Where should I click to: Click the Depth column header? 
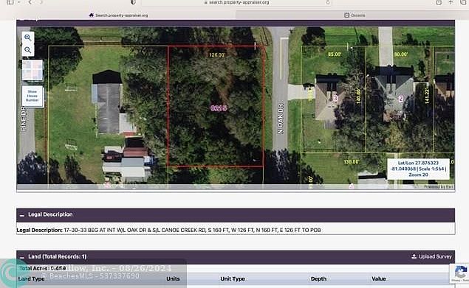point(318,278)
